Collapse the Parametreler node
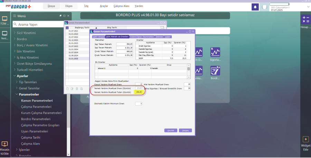The width and height of the screenshot is (311, 158). click(17, 94)
